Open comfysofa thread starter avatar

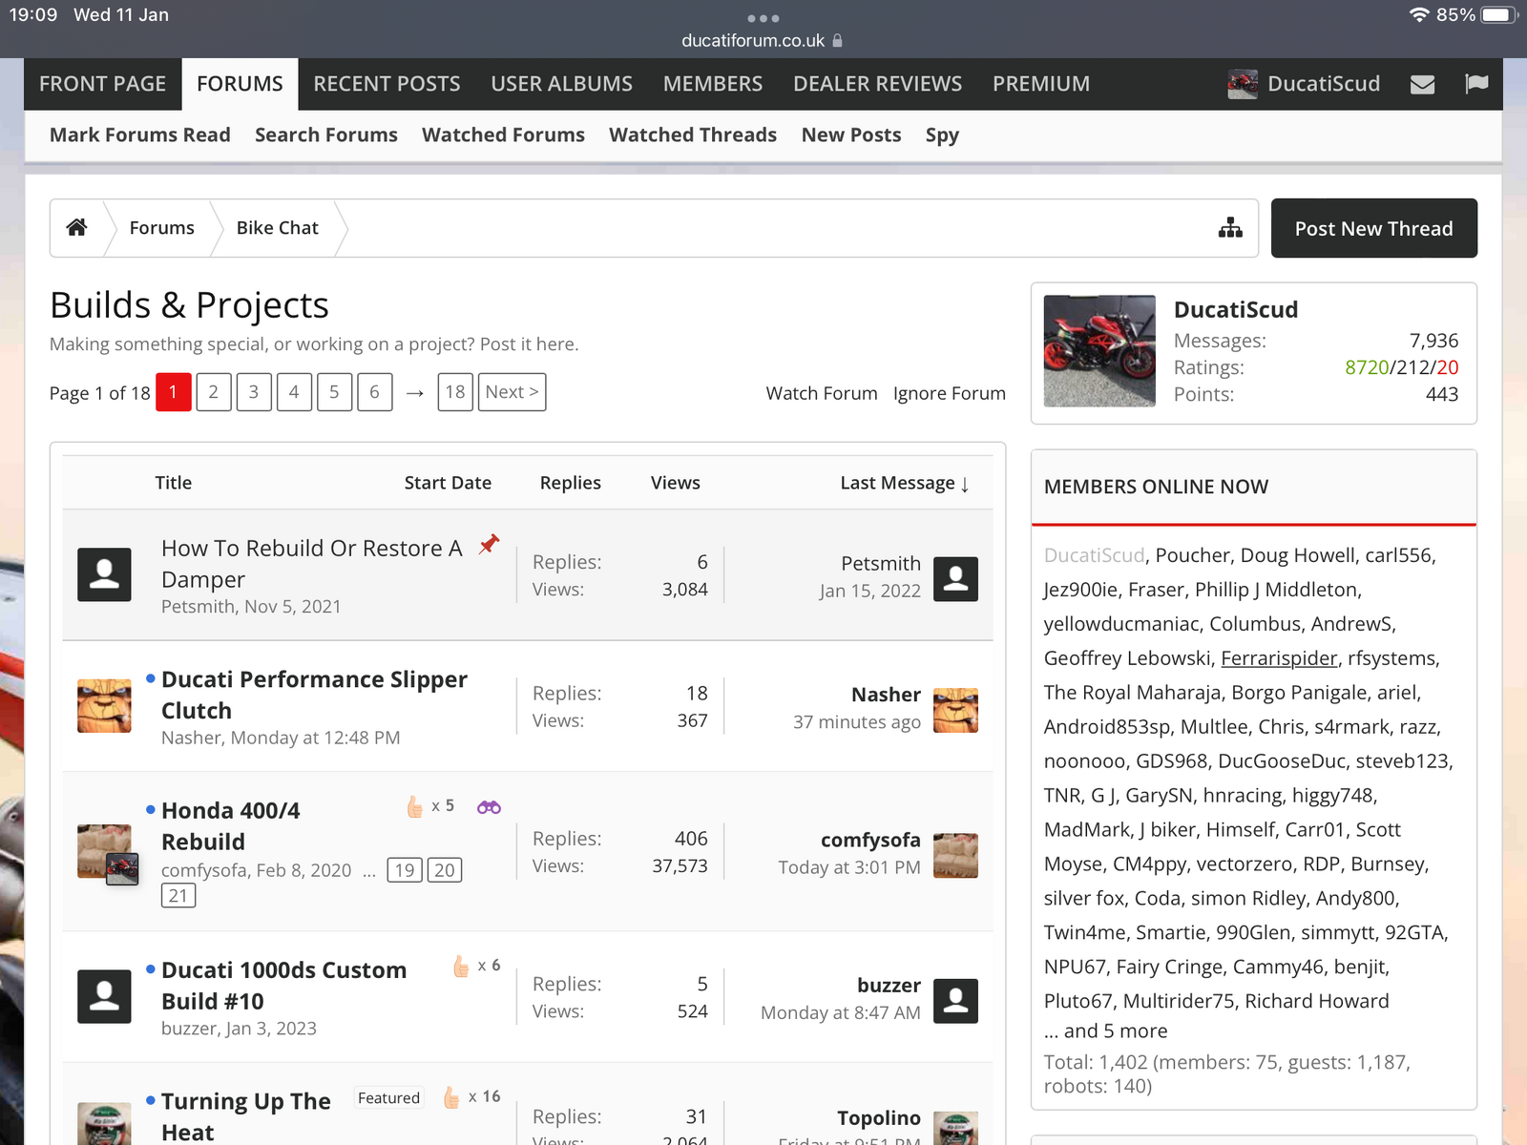click(x=104, y=851)
